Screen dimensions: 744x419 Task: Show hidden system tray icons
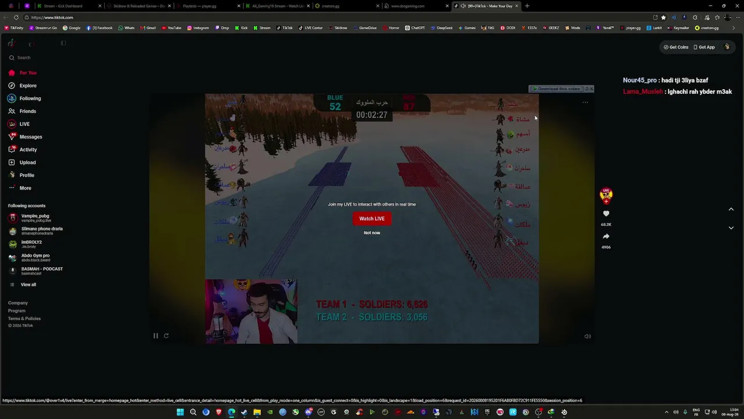coord(666,413)
